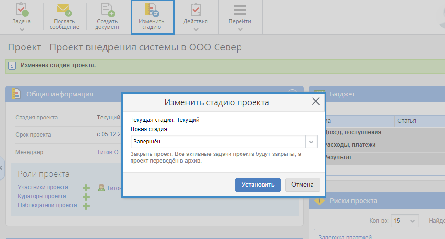Add a curator with Кураторы проекта plus
This screenshot has height=239, width=445.
(86, 197)
